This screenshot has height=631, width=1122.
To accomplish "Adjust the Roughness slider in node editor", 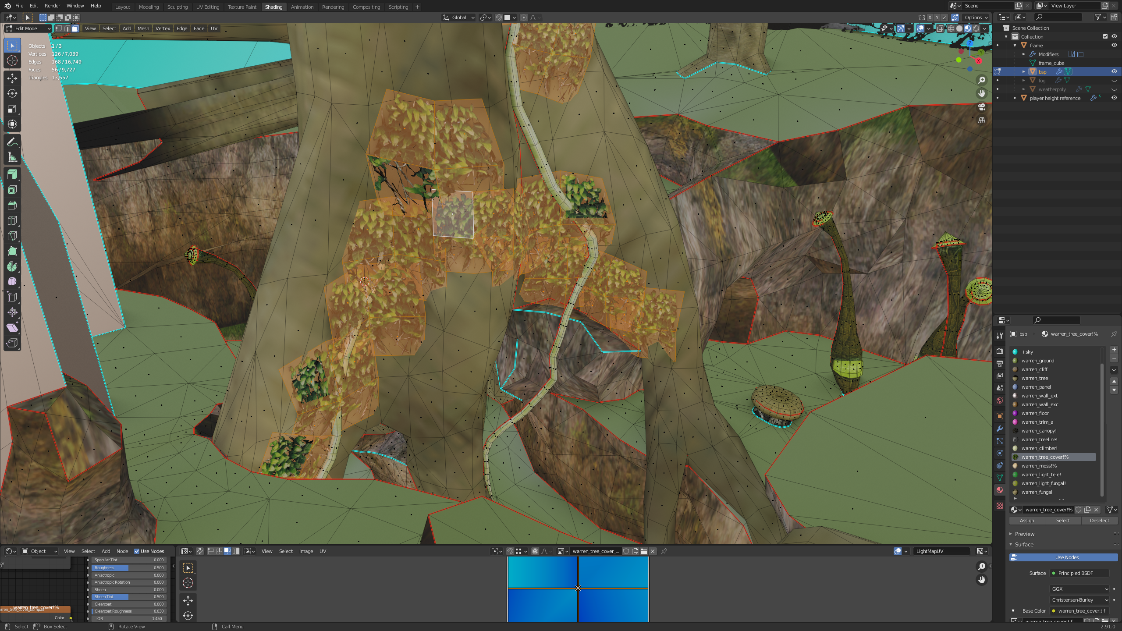I will (x=129, y=568).
